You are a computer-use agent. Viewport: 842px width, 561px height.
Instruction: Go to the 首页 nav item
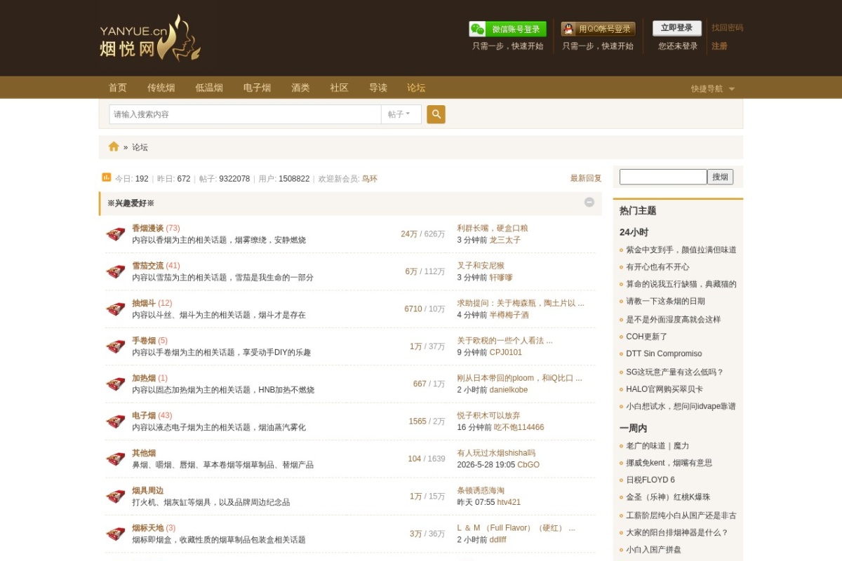coord(118,88)
